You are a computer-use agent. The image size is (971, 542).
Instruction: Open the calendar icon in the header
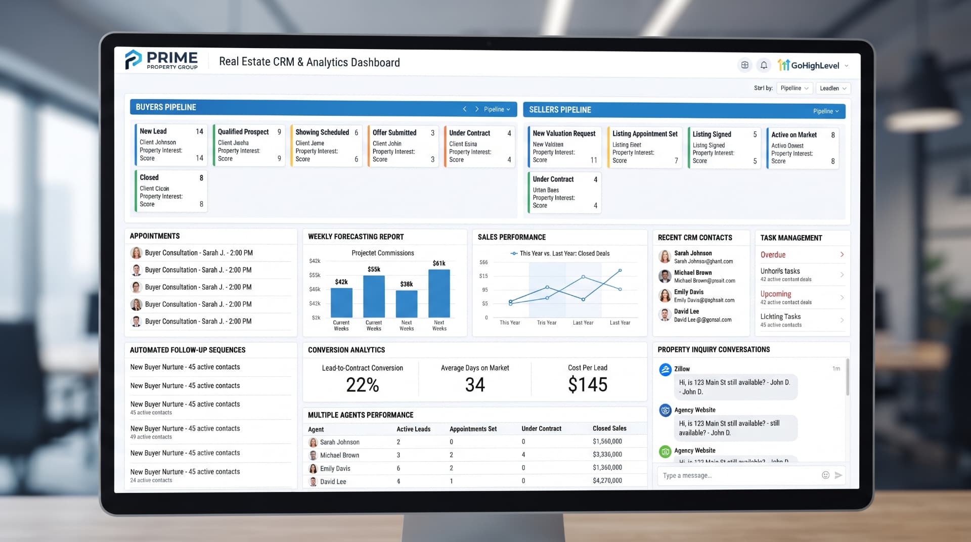point(744,65)
